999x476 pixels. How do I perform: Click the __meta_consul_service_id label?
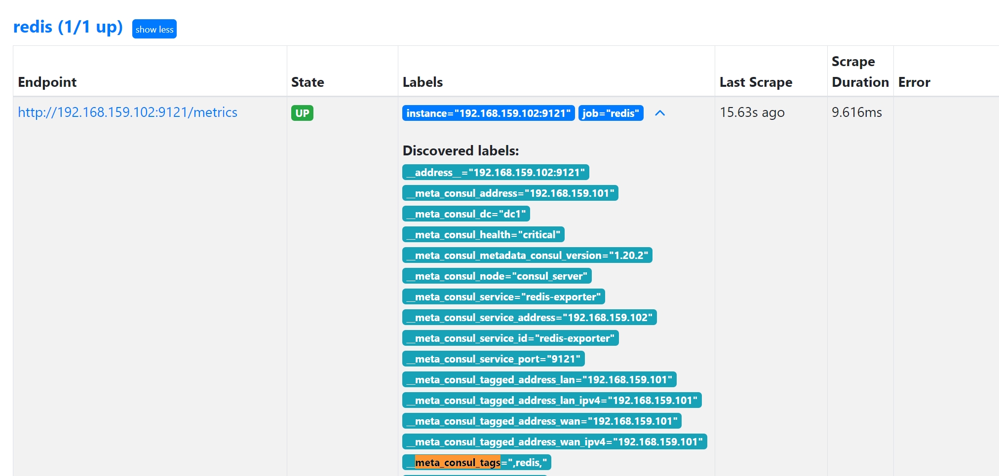pyautogui.click(x=510, y=338)
